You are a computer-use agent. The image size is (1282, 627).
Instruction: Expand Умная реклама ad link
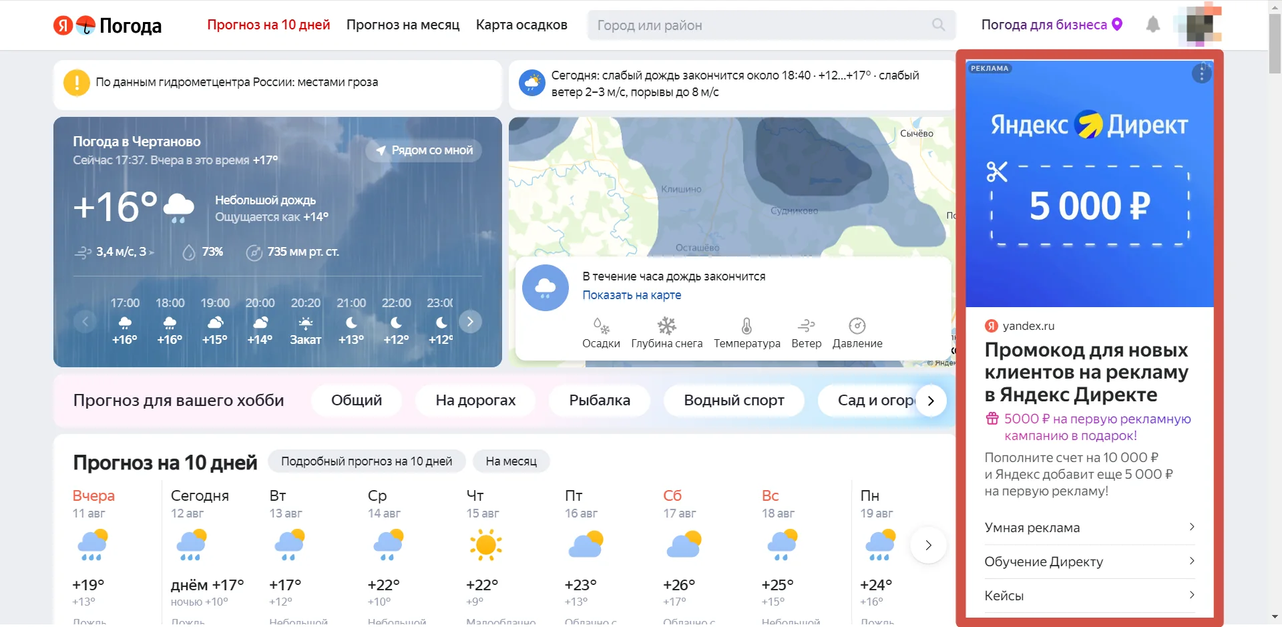click(x=1089, y=528)
